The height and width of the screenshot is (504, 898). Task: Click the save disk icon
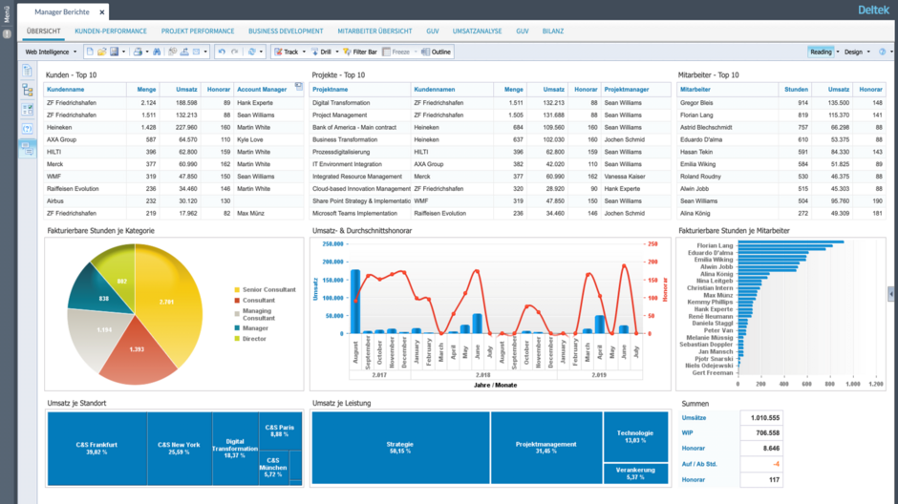(x=114, y=52)
